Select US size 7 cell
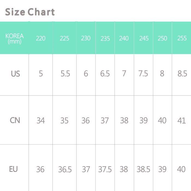The height and width of the screenshot is (191, 191). tap(124, 74)
